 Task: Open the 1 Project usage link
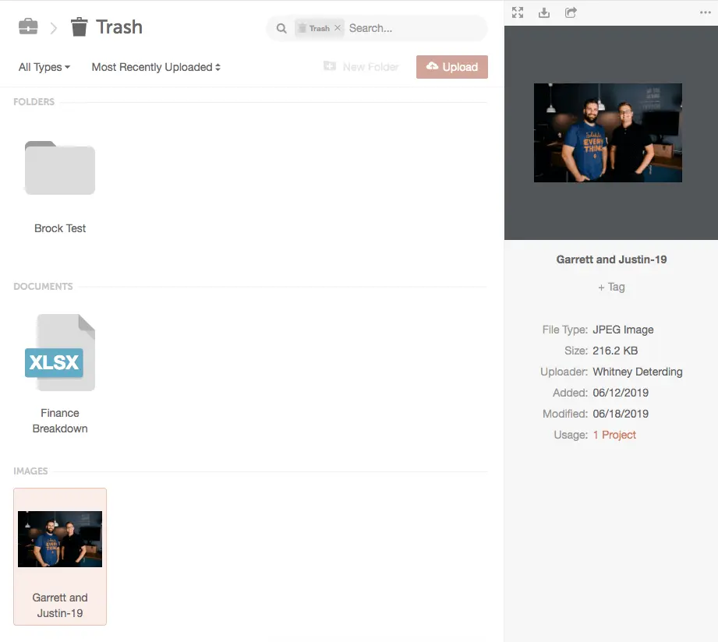coord(614,435)
